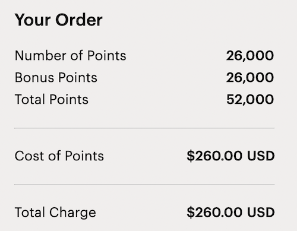
Task: Click the Your Order heading
Action: pos(59,20)
